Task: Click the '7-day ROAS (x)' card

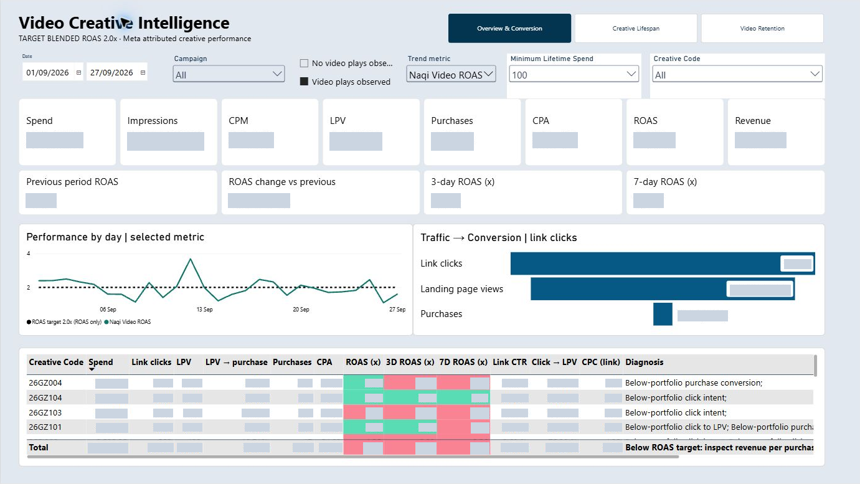Action: pyautogui.click(x=725, y=192)
